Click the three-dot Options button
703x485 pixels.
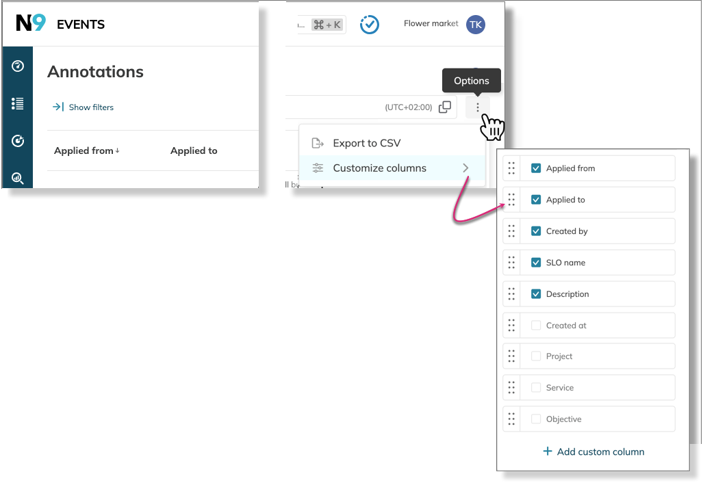478,107
